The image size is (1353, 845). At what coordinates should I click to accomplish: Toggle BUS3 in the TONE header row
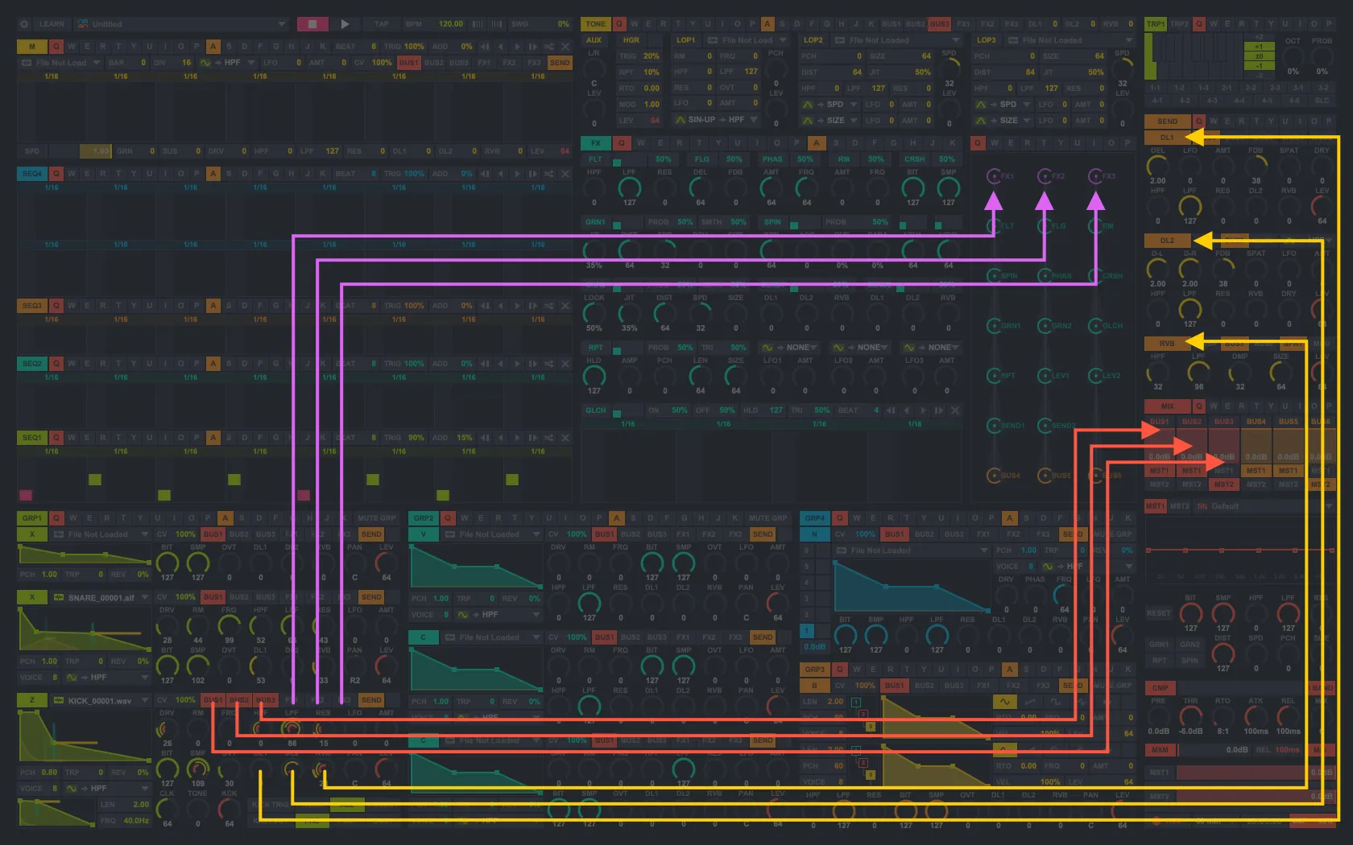[939, 24]
